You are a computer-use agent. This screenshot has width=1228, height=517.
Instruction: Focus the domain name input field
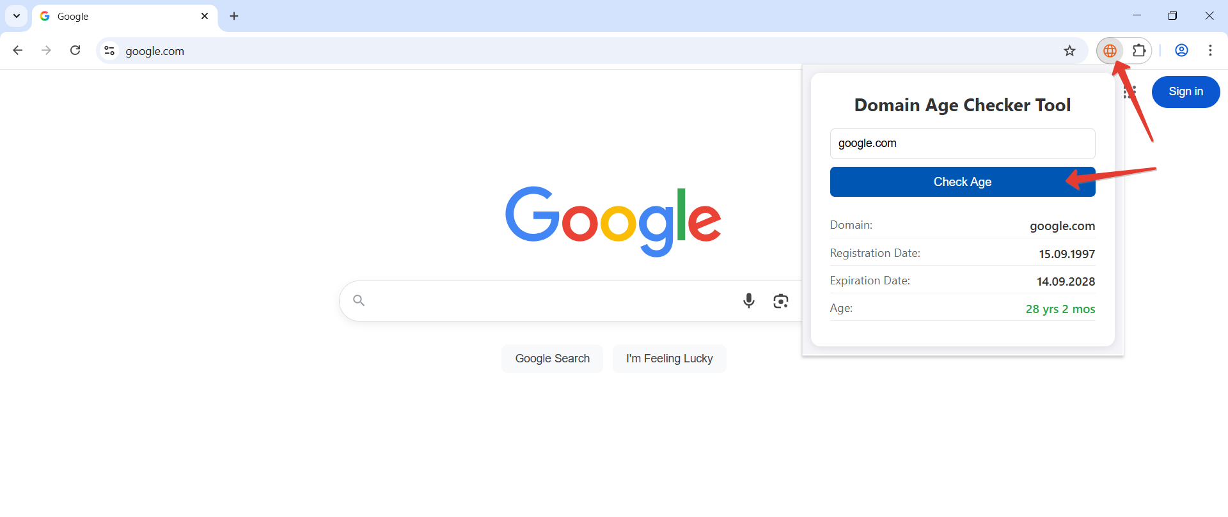pos(962,144)
